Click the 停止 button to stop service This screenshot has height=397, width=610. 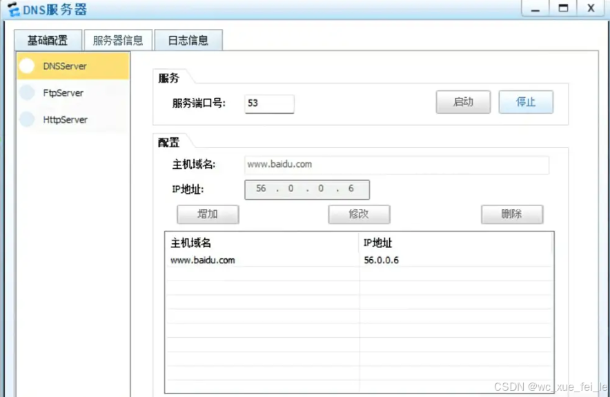coord(526,102)
